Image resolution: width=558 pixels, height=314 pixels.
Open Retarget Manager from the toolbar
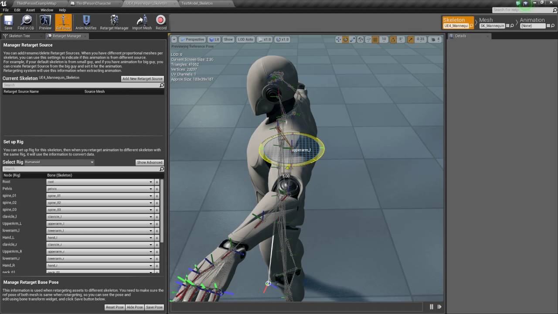click(x=114, y=22)
